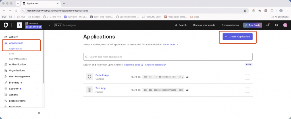The height and width of the screenshot is (119, 291).
Task: Click the Security shield-check icon
Action: pyautogui.click(x=6, y=89)
